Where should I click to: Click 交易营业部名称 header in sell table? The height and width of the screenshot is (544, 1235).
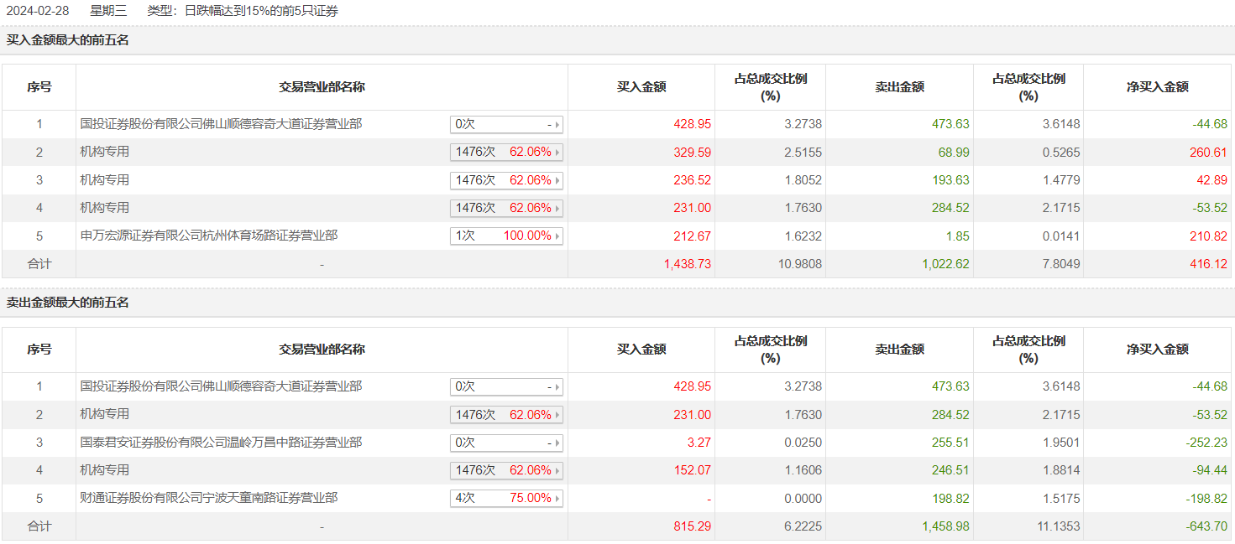pos(322,349)
